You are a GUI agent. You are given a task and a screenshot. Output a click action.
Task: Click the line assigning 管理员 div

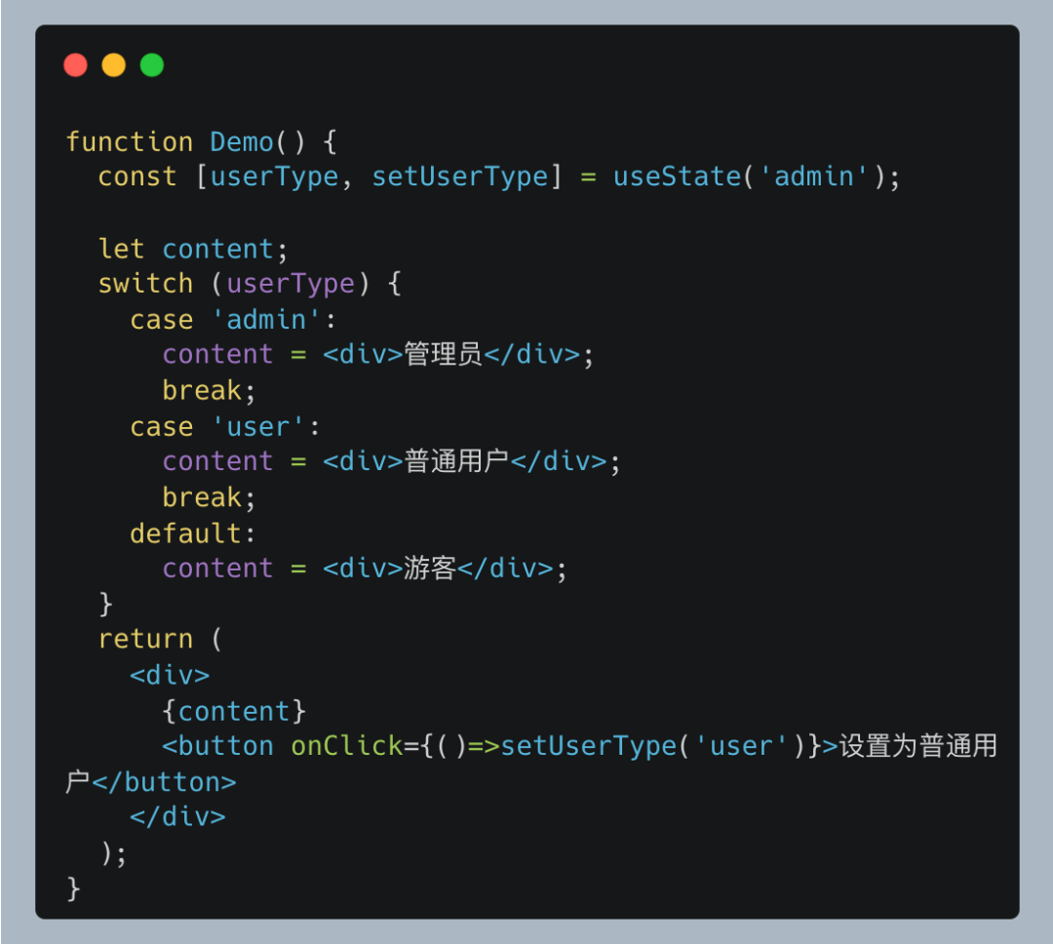[x=377, y=354]
